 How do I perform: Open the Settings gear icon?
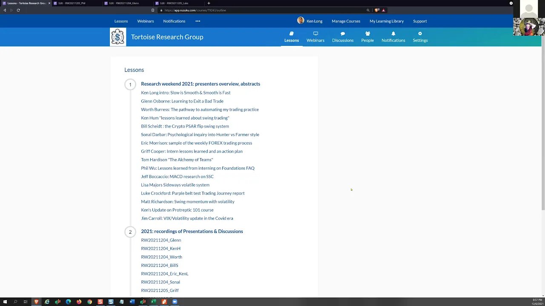(420, 34)
